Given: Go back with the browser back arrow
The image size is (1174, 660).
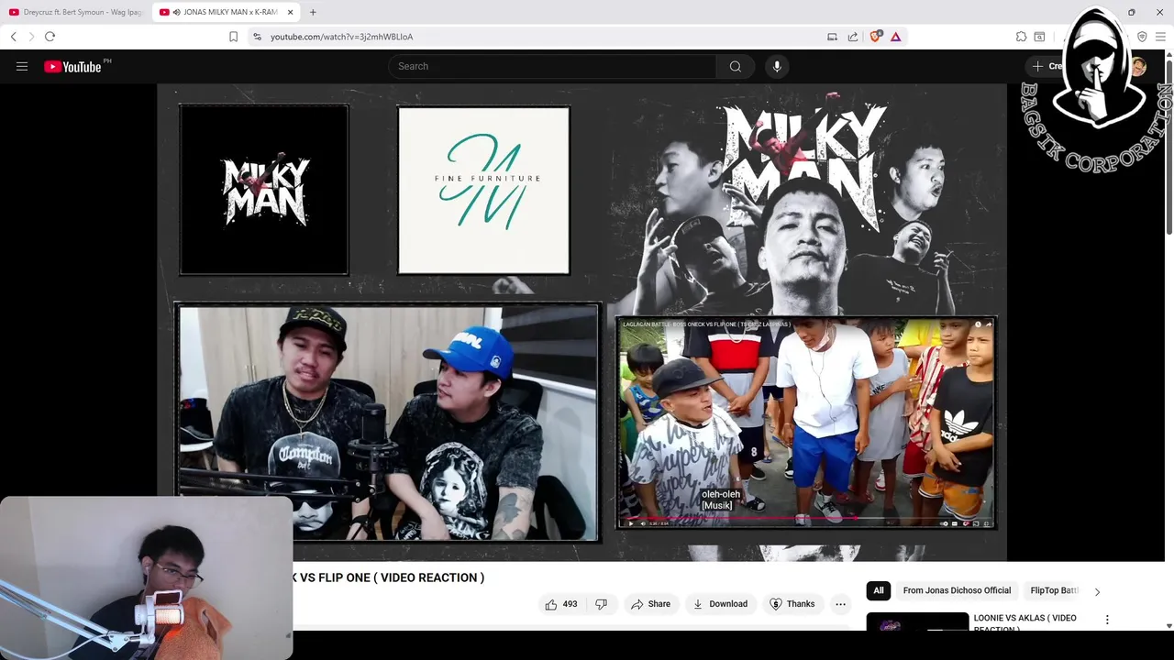Looking at the screenshot, I should 14,37.
